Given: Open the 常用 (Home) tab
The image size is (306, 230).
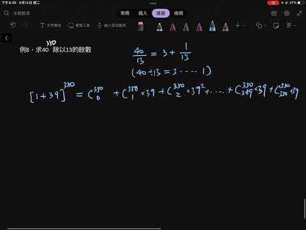Looking at the screenshot, I should pyautogui.click(x=125, y=13).
